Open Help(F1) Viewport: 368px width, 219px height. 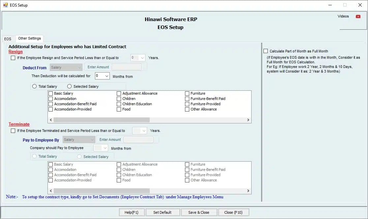pyautogui.click(x=132, y=212)
